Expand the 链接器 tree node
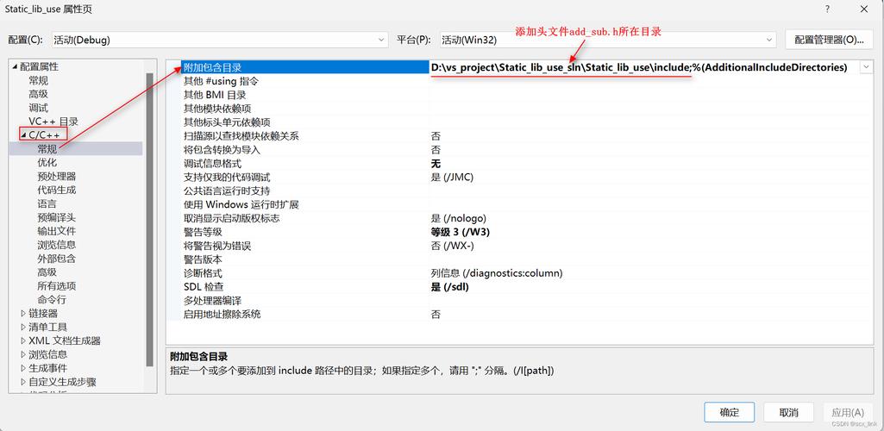884x431 pixels. [23, 313]
